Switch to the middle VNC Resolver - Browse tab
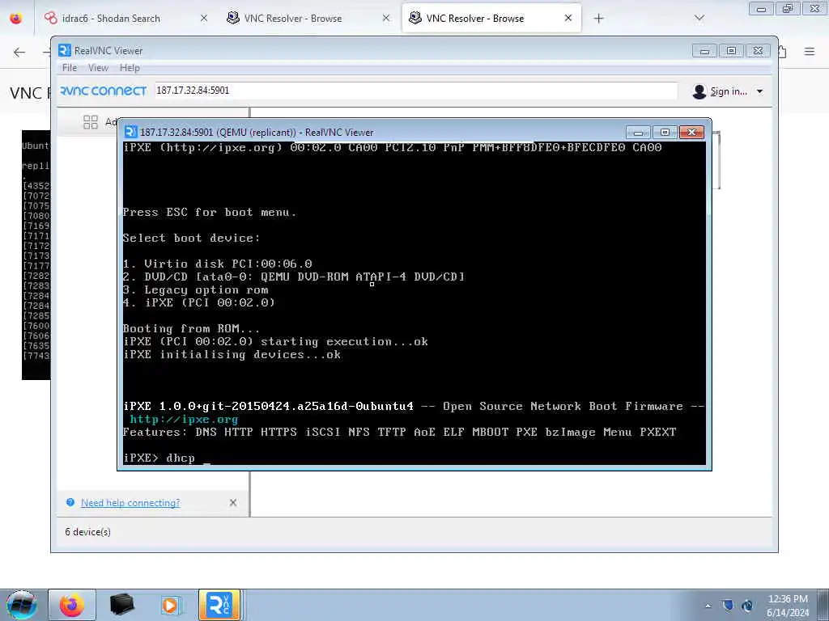 [x=293, y=18]
